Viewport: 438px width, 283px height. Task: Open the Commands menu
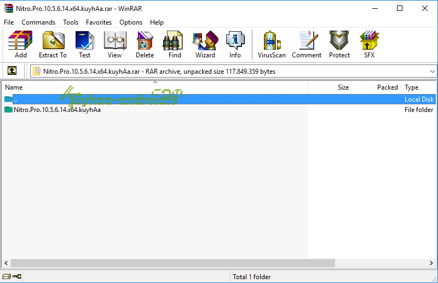pyautogui.click(x=38, y=22)
